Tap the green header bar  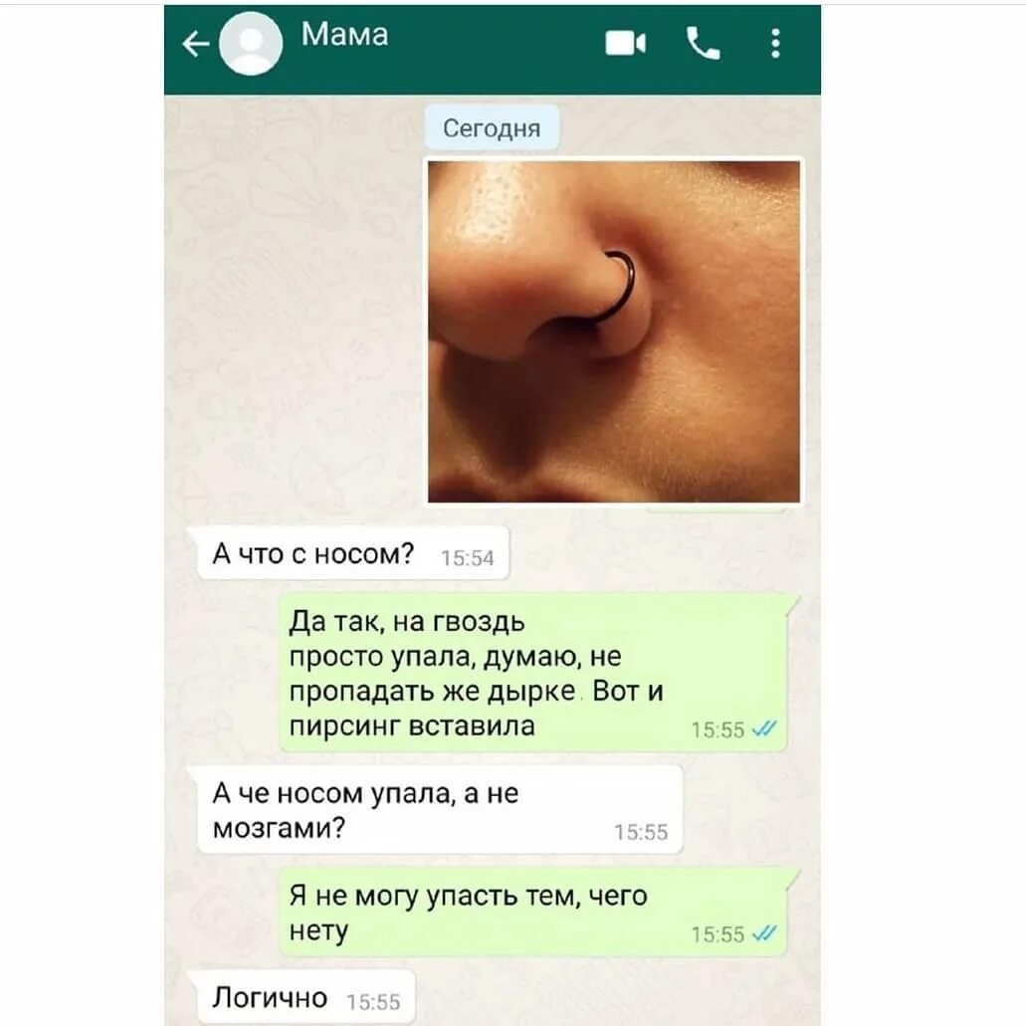coord(492,50)
